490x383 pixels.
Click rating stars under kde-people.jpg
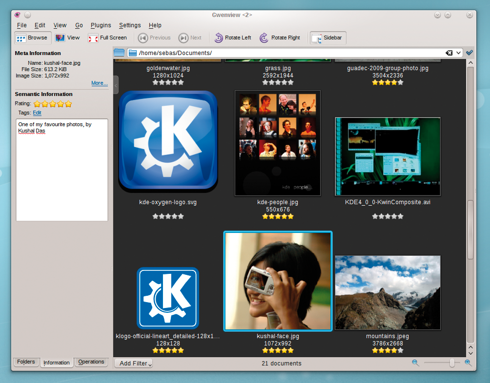[x=278, y=216]
